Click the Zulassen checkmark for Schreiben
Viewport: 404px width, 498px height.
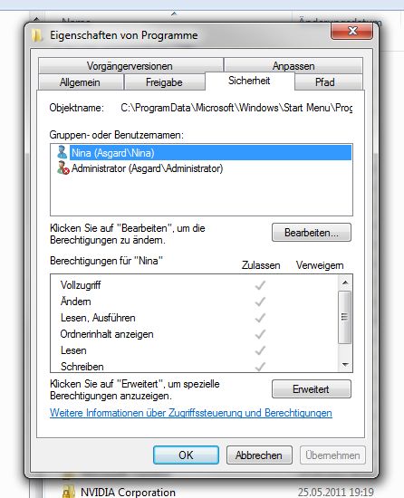(260, 367)
